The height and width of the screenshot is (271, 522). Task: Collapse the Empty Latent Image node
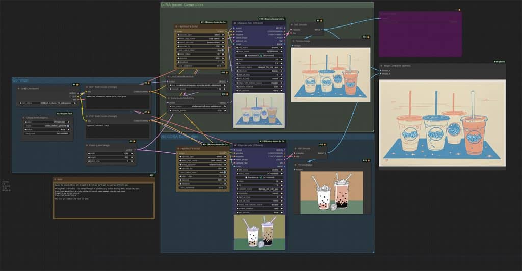click(87, 145)
